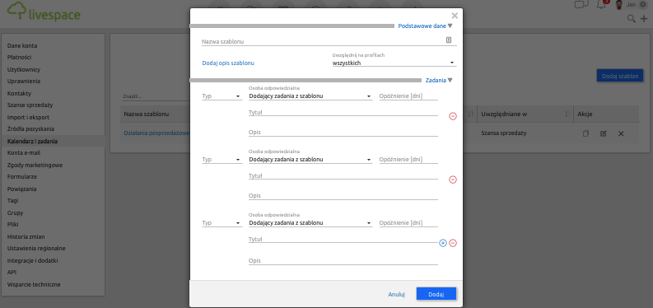Click Dodaj opis szablonu link
Screen dimensions: 653x308
point(228,63)
